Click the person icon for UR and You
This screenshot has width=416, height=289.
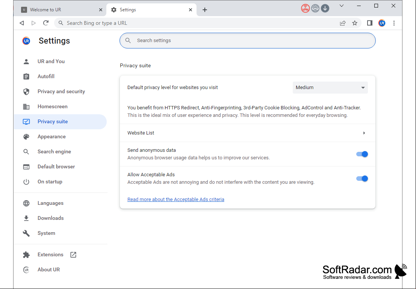26,62
